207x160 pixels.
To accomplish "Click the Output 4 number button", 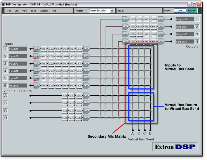I will (197, 41).
